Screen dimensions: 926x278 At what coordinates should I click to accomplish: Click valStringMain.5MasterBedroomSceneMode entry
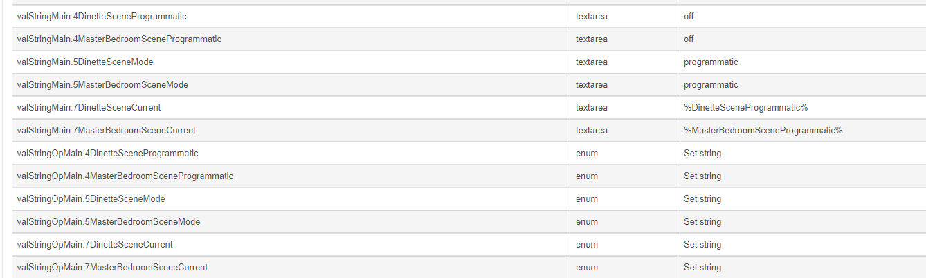point(102,84)
